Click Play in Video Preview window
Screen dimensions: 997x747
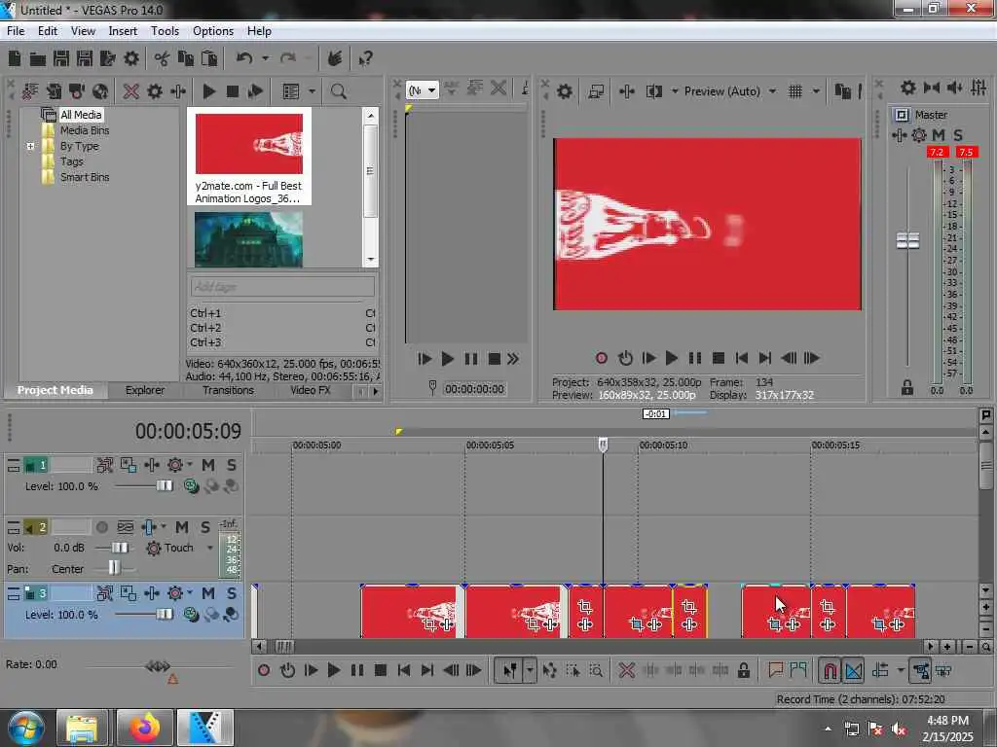(672, 358)
